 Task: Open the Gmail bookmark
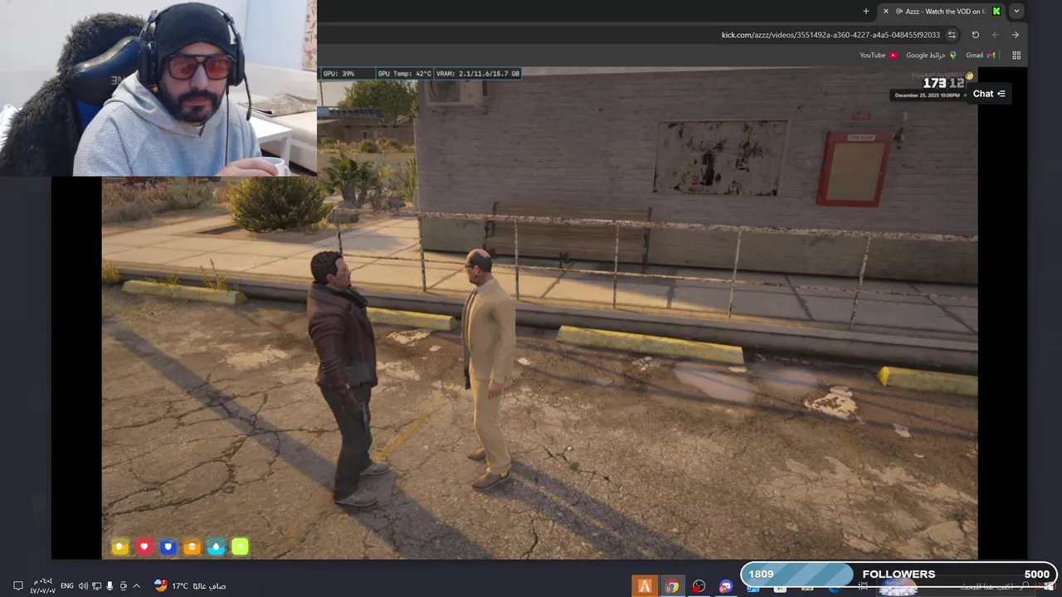coord(980,56)
